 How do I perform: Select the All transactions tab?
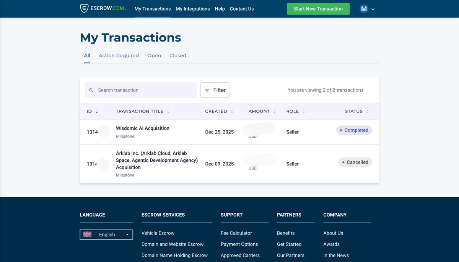coord(87,56)
